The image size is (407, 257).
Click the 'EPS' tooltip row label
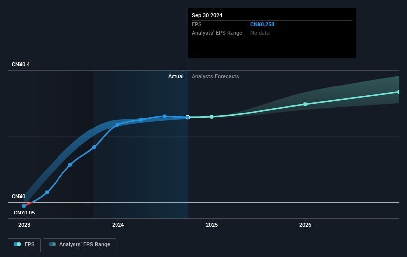[196, 24]
